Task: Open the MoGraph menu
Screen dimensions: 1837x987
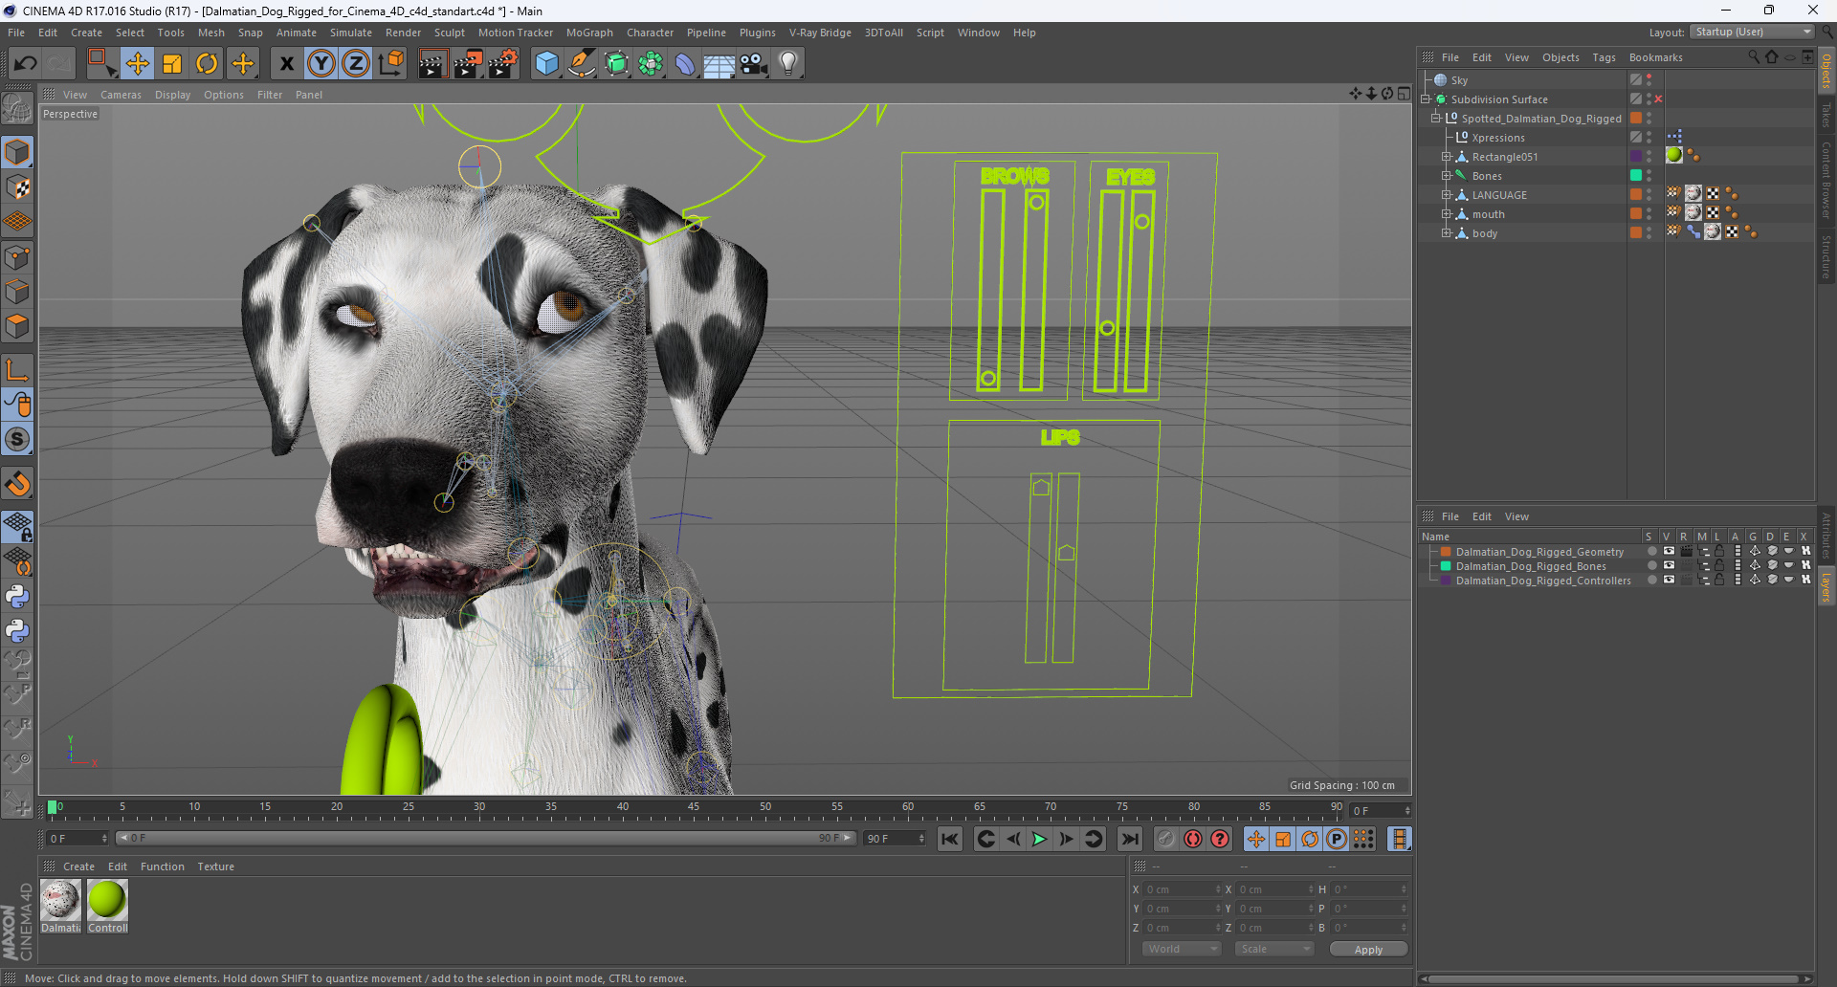Action: point(589,33)
